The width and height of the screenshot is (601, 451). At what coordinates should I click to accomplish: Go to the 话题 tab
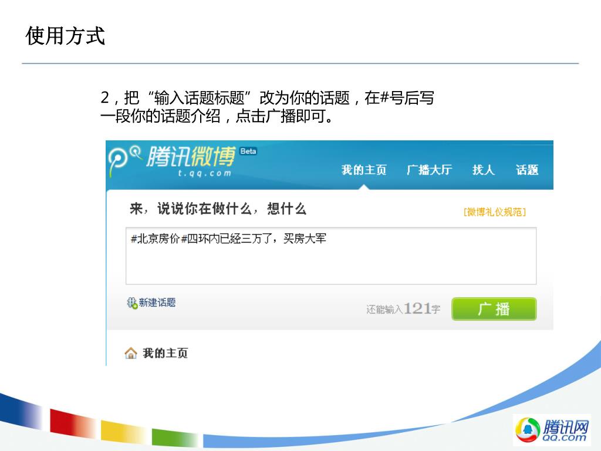click(x=527, y=170)
